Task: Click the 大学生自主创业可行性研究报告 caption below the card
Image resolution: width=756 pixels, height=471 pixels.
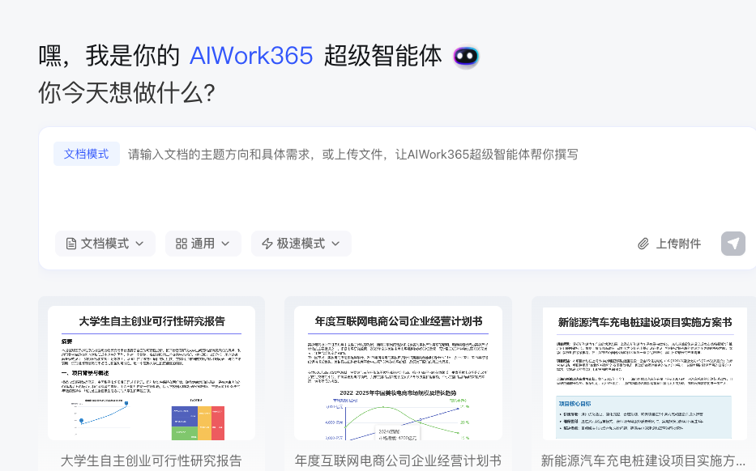Action: click(x=152, y=460)
